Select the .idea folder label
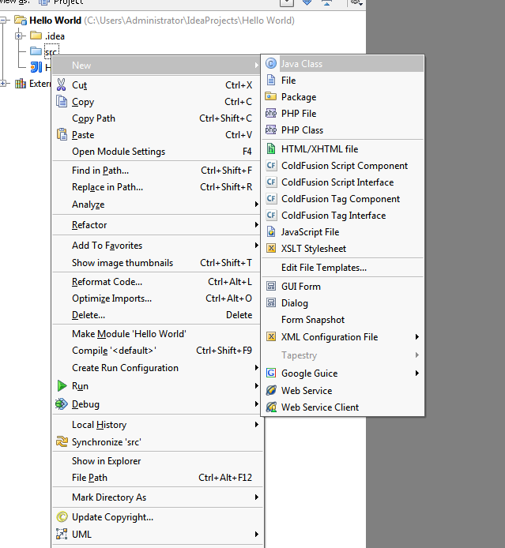505x548 pixels. click(55, 36)
